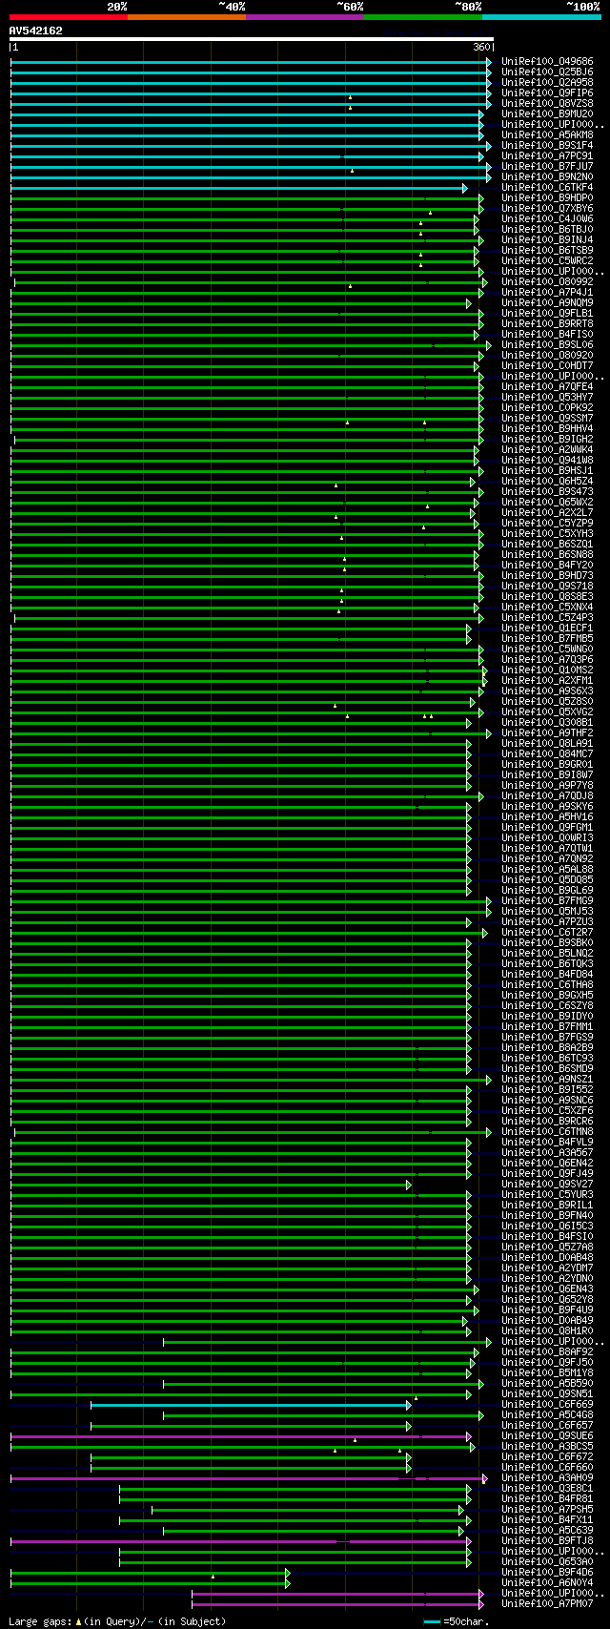The height and width of the screenshot is (1629, 610).
Task: Click the UniRef100_B9N2N0 label
Action: [x=547, y=177]
